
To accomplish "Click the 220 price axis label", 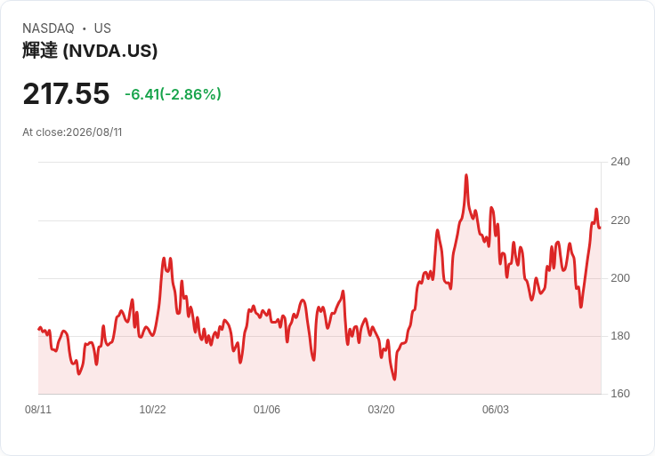I will [620, 220].
